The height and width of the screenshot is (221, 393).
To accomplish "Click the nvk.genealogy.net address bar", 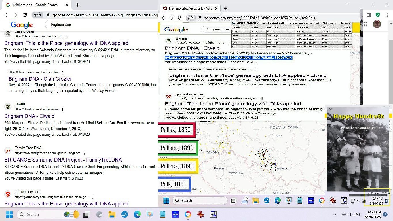I will click(259, 18).
